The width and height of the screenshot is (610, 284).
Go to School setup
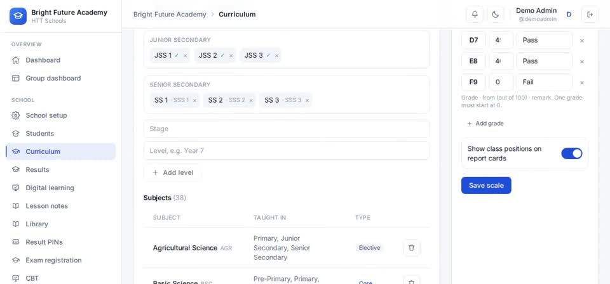click(x=61, y=115)
